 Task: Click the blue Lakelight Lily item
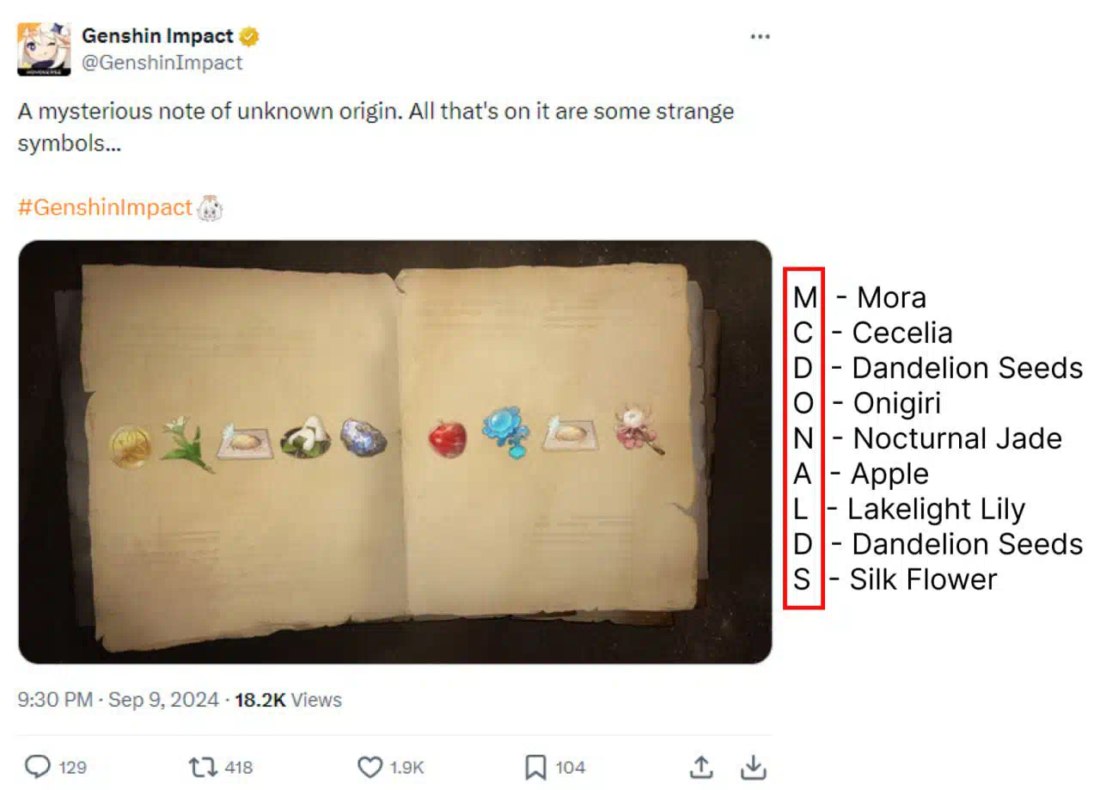(x=505, y=432)
